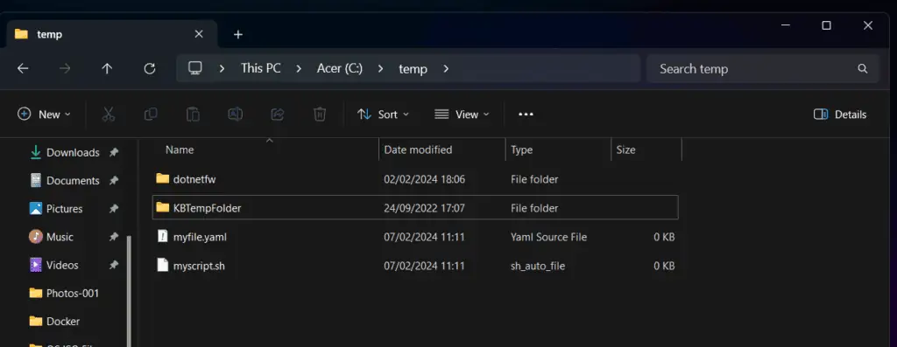Refresh the temp folder view
The image size is (897, 347).
tap(149, 68)
